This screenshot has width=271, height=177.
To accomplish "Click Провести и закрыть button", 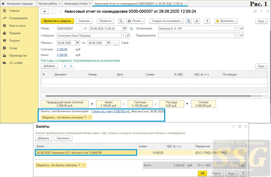I will coord(57,21).
